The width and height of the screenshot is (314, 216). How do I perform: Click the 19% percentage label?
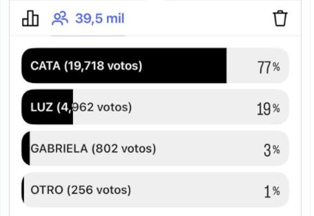pos(268,109)
